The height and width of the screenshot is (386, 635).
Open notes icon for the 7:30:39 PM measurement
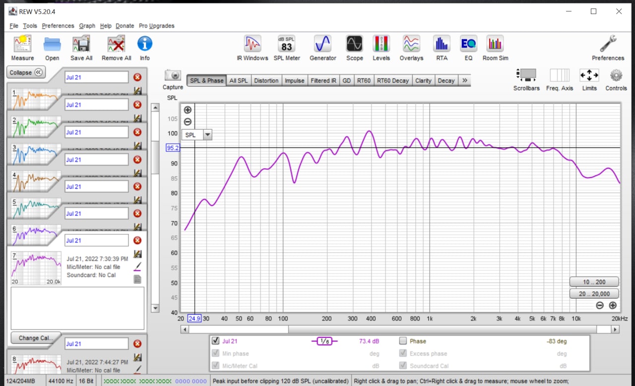tap(137, 279)
